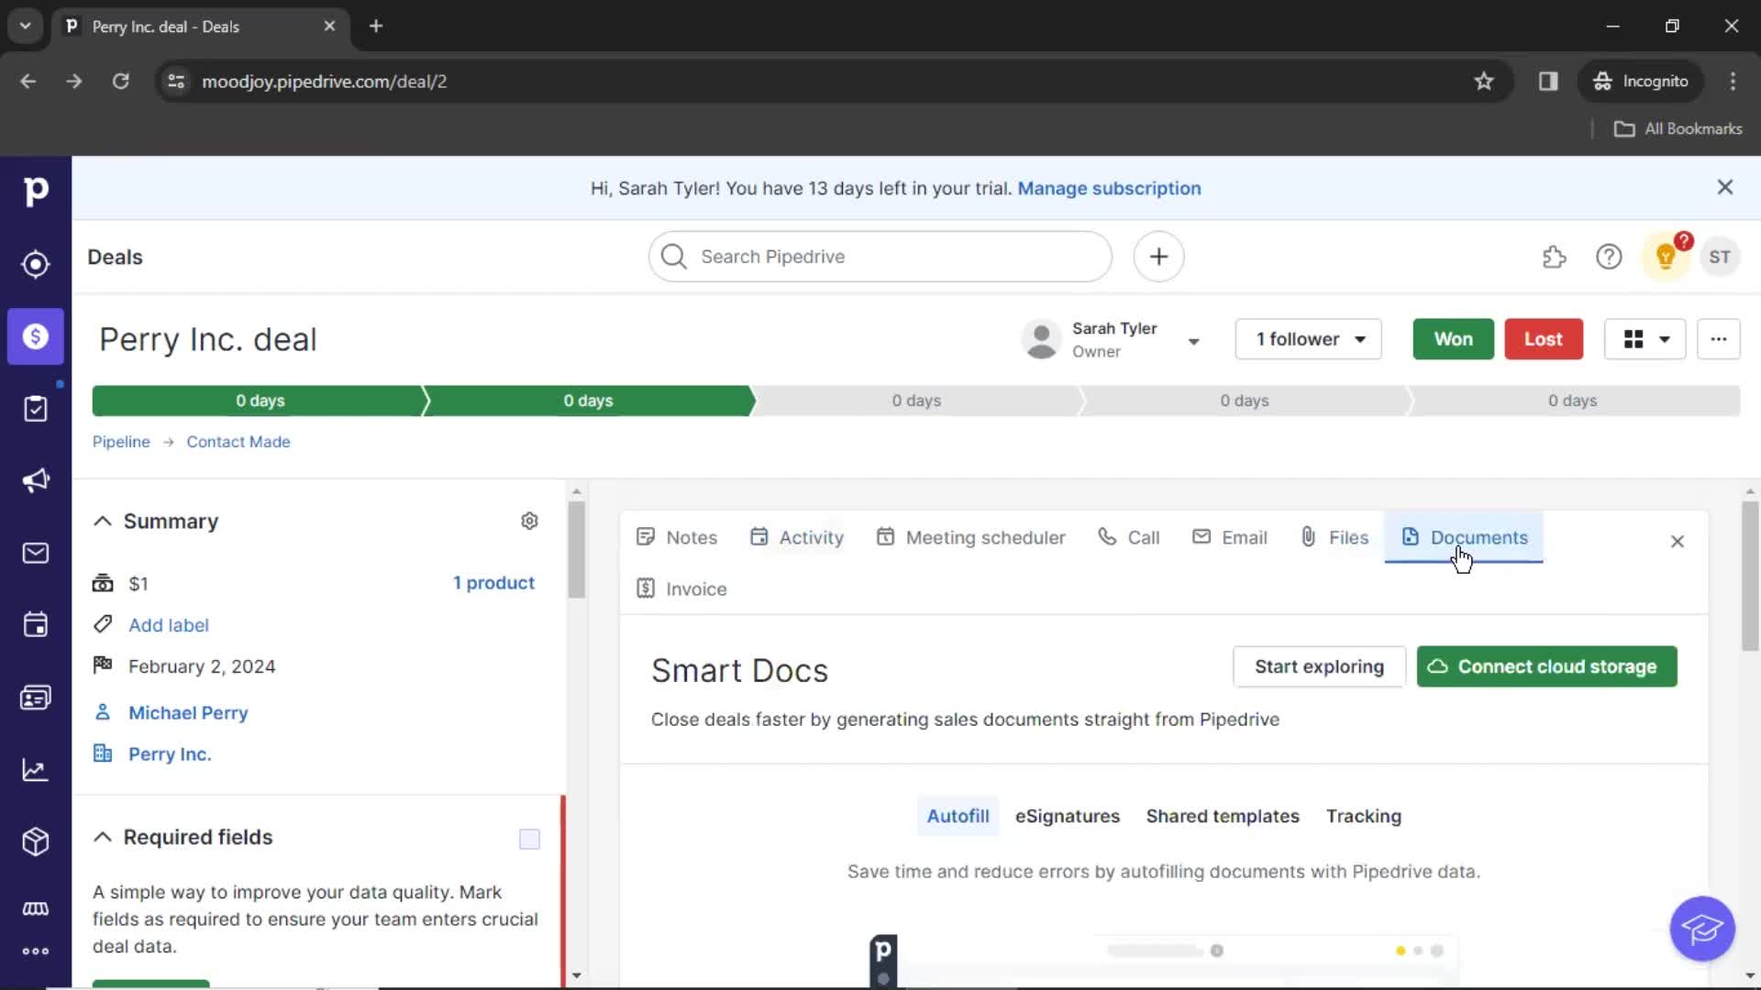The height and width of the screenshot is (990, 1761).
Task: Click Connect cloud storage button
Action: click(1546, 666)
